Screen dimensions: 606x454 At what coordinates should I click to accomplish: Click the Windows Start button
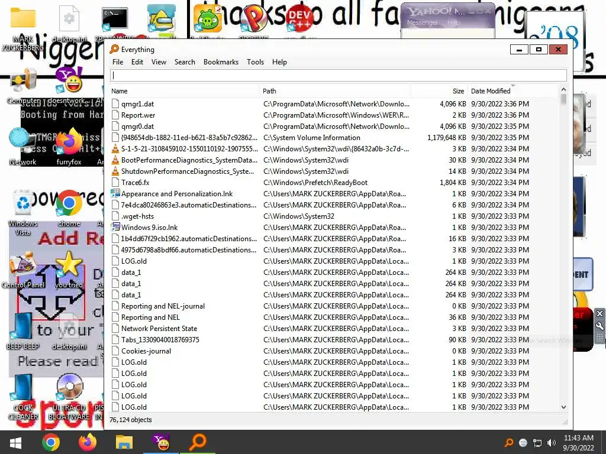[x=15, y=442]
